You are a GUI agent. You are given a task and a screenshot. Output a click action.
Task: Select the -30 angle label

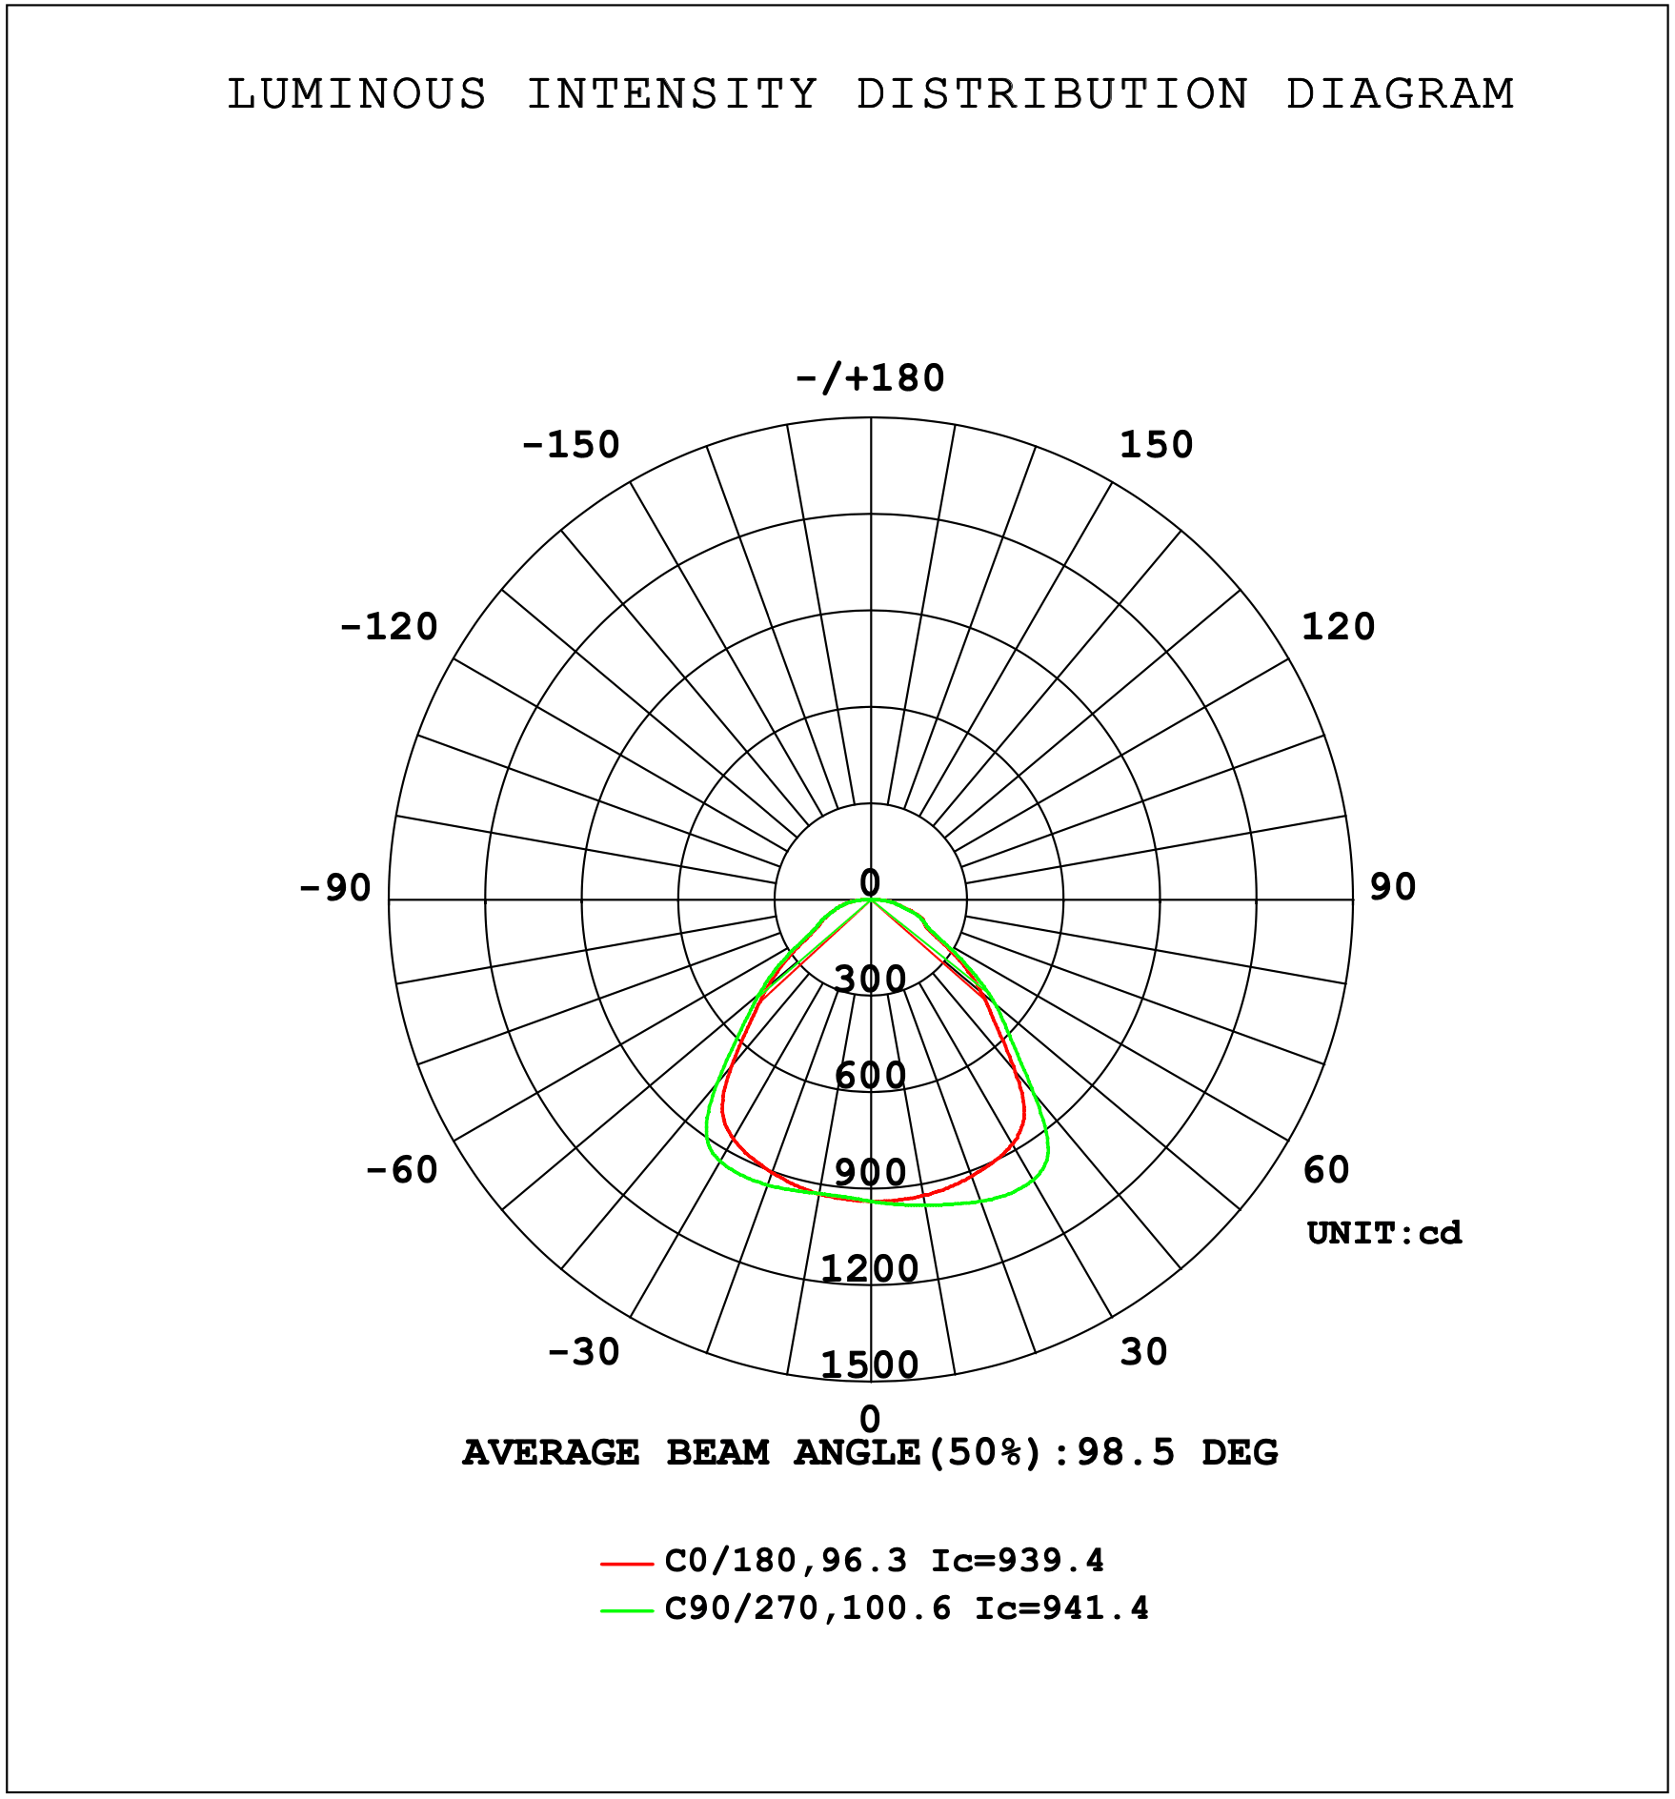(x=583, y=1352)
